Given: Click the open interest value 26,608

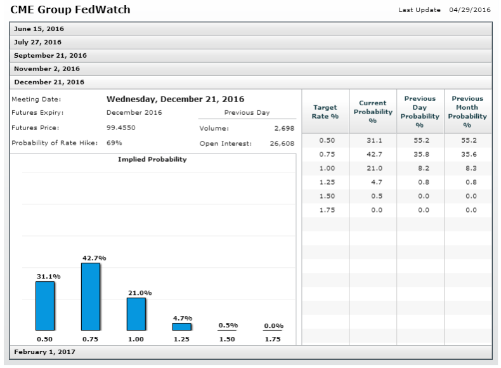Looking at the screenshot, I should [x=282, y=143].
